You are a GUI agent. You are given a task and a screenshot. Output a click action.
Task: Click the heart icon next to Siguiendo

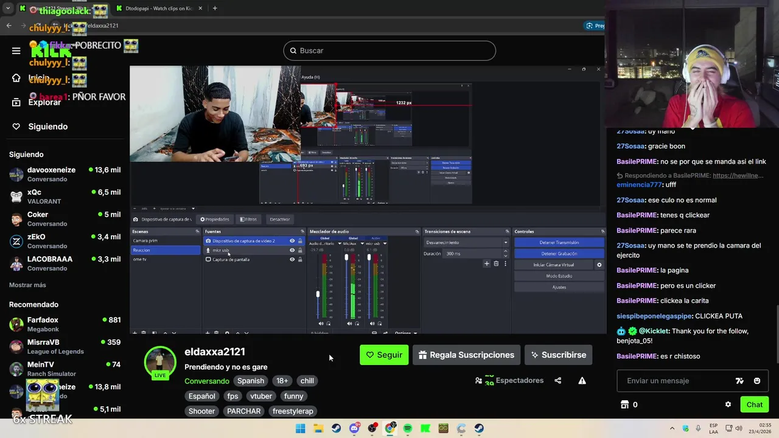[16, 127]
